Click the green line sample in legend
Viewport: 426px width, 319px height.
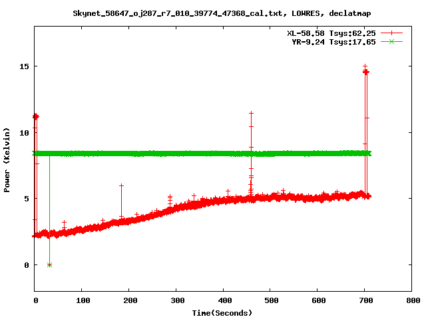click(393, 41)
